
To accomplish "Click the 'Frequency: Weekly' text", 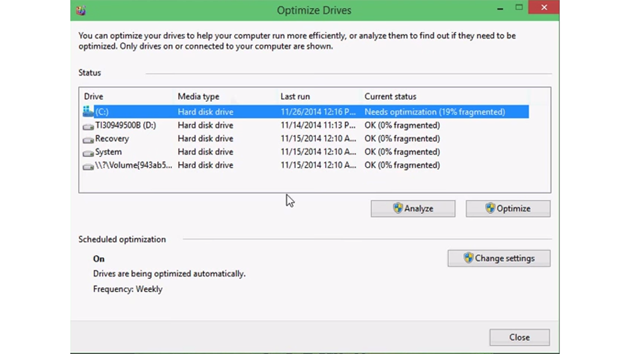I will click(x=128, y=289).
